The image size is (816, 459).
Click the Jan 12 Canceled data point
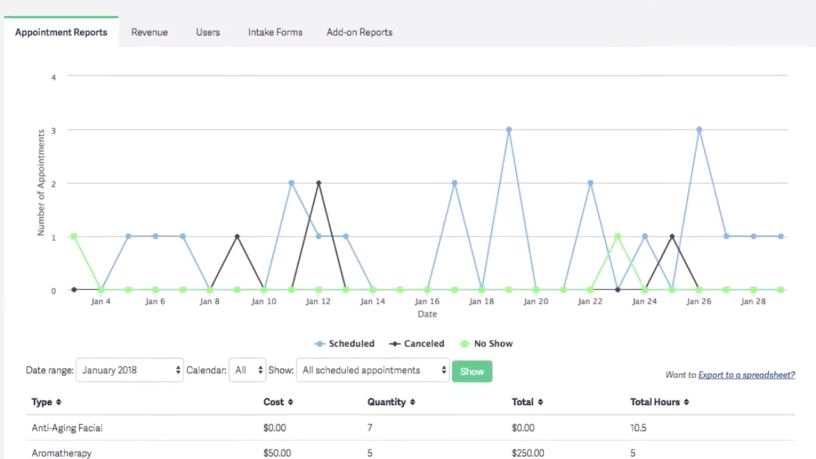[x=318, y=183]
